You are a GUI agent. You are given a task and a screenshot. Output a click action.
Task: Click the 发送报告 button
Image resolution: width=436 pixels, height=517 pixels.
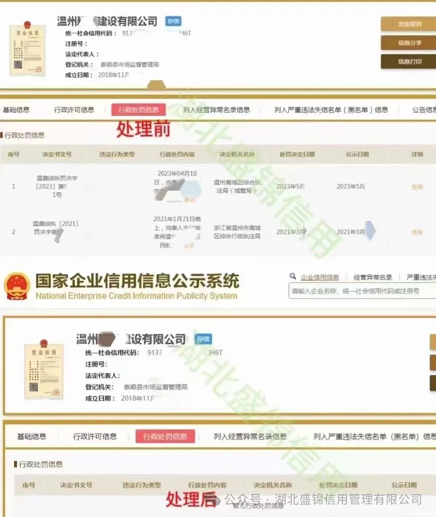click(x=408, y=24)
